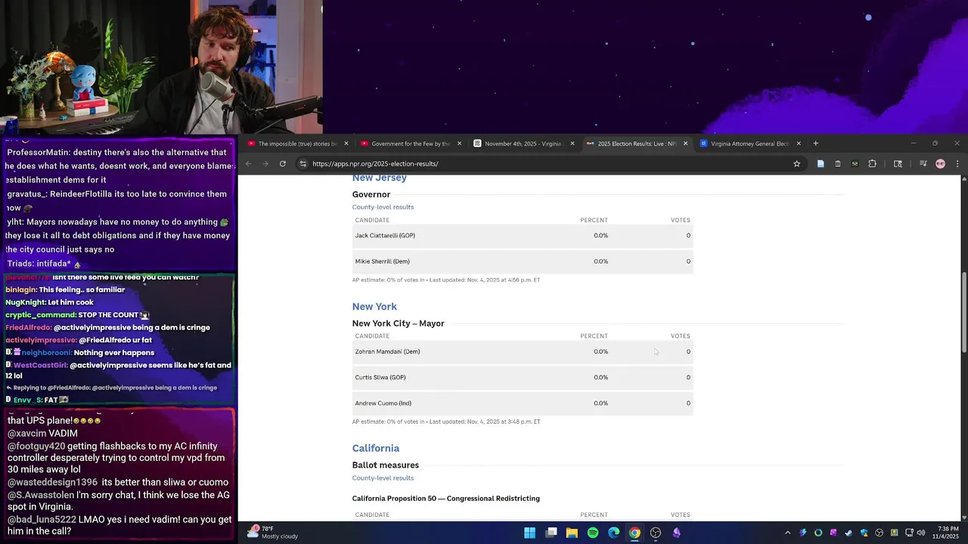
Task: Switch to 'The impossible (true) stories' tab
Action: pyautogui.click(x=297, y=144)
